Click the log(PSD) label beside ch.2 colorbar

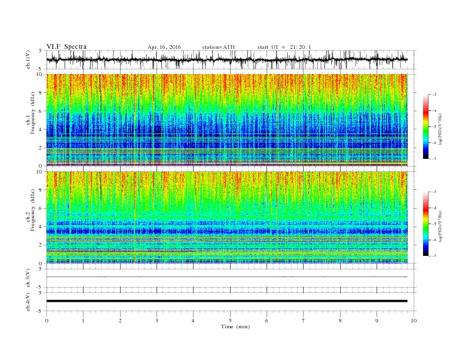coord(440,226)
